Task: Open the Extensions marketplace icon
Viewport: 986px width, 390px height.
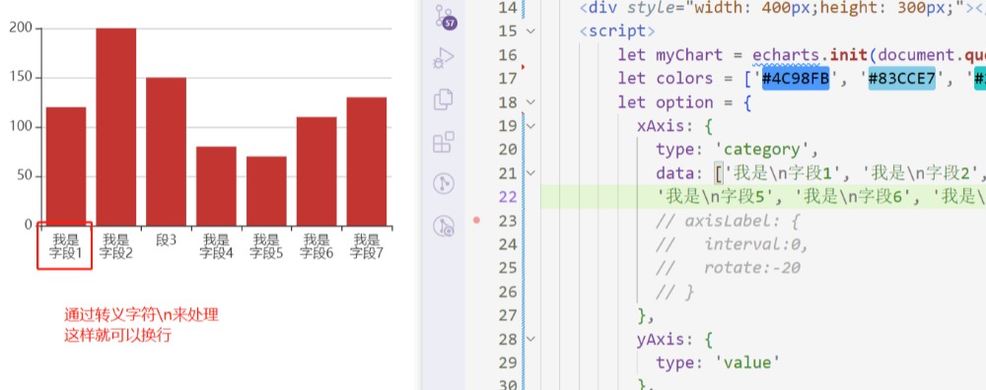Action: [444, 142]
